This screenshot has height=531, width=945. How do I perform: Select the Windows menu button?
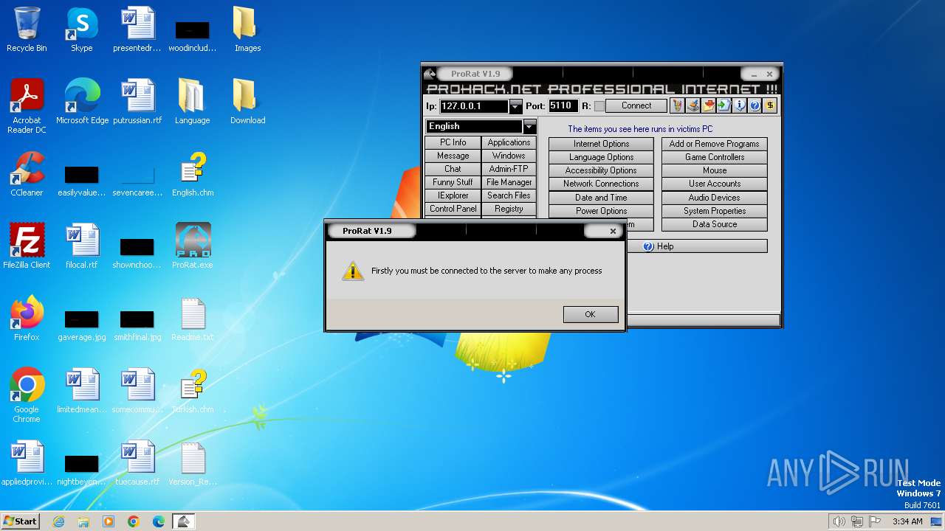coord(509,156)
